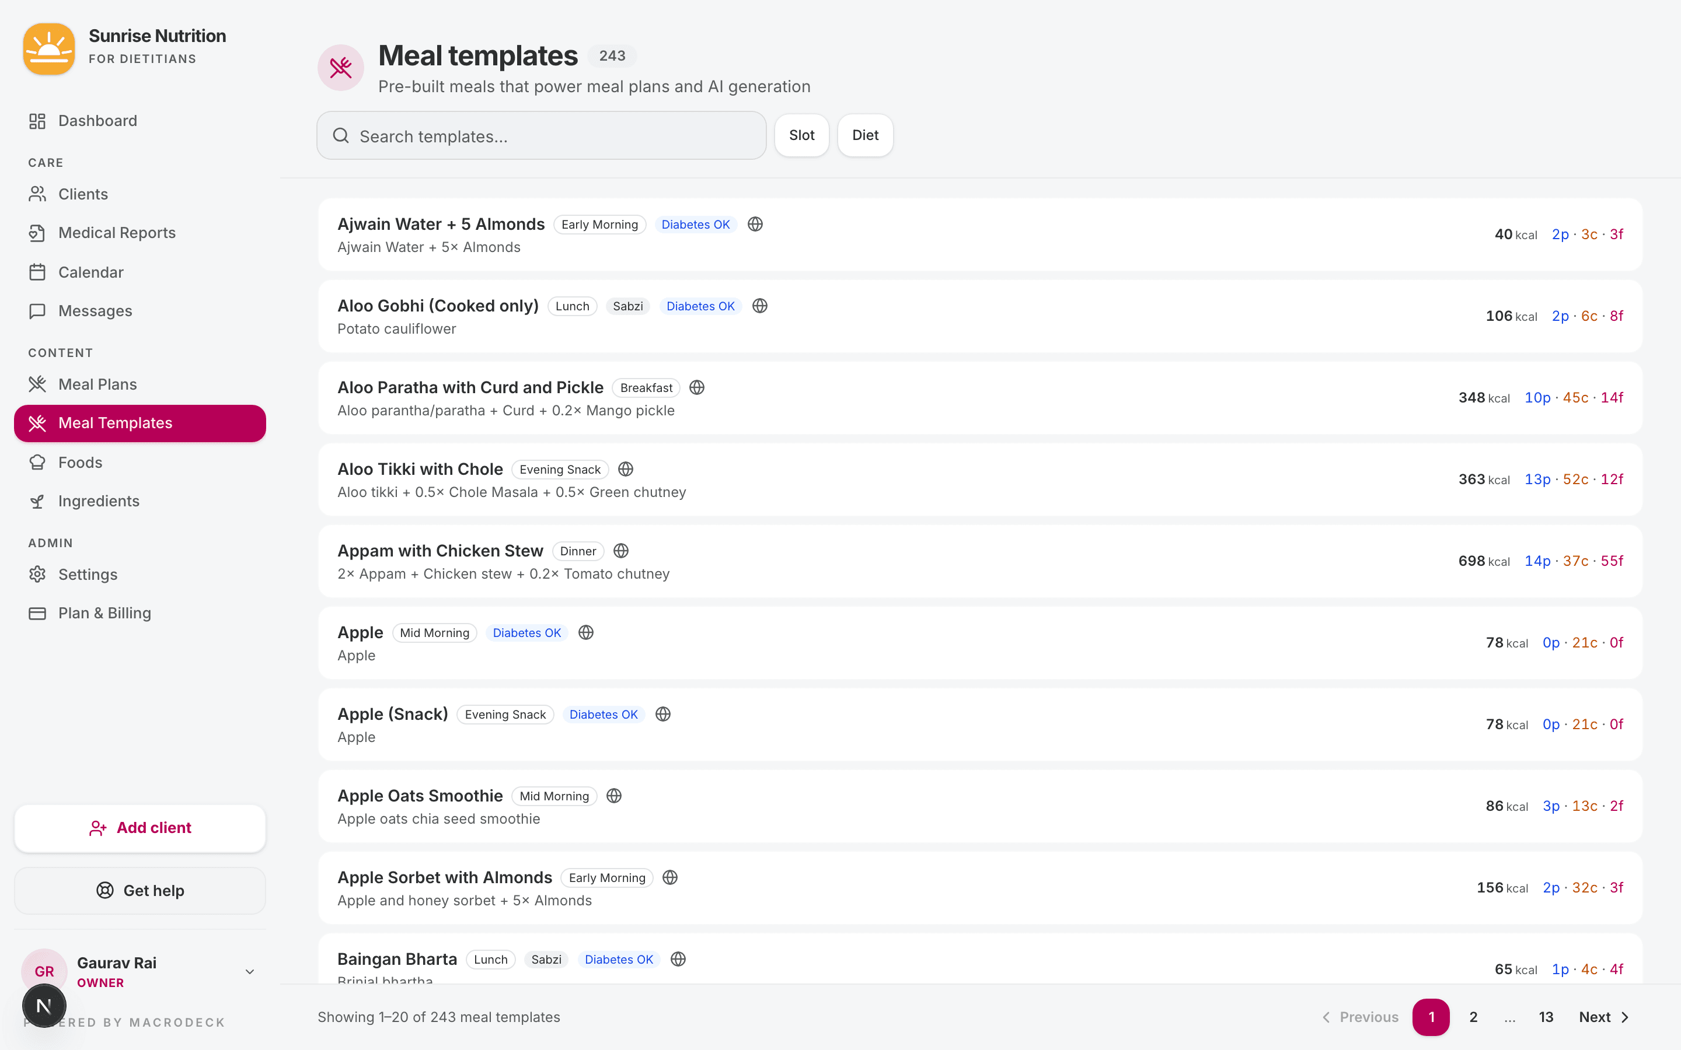The image size is (1681, 1050).
Task: Open the Ingredients section
Action: click(99, 501)
